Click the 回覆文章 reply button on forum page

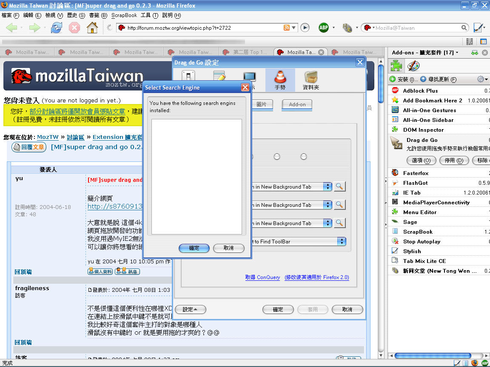point(29,147)
